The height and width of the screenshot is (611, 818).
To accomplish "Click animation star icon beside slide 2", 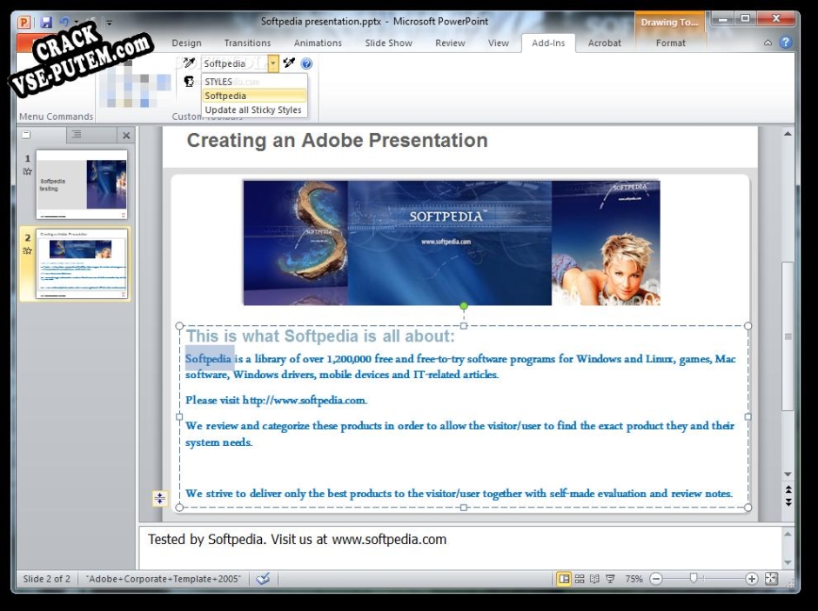I will tap(27, 251).
